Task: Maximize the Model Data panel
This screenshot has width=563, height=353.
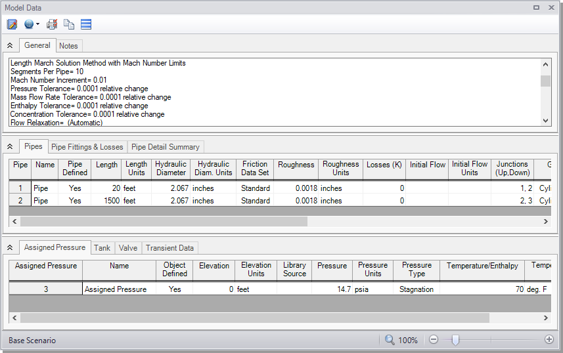Action: click(537, 7)
